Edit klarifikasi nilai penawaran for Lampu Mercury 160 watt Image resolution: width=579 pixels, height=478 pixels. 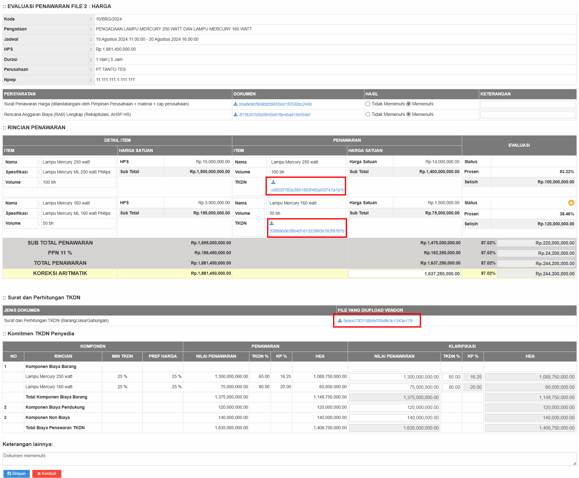coord(394,387)
